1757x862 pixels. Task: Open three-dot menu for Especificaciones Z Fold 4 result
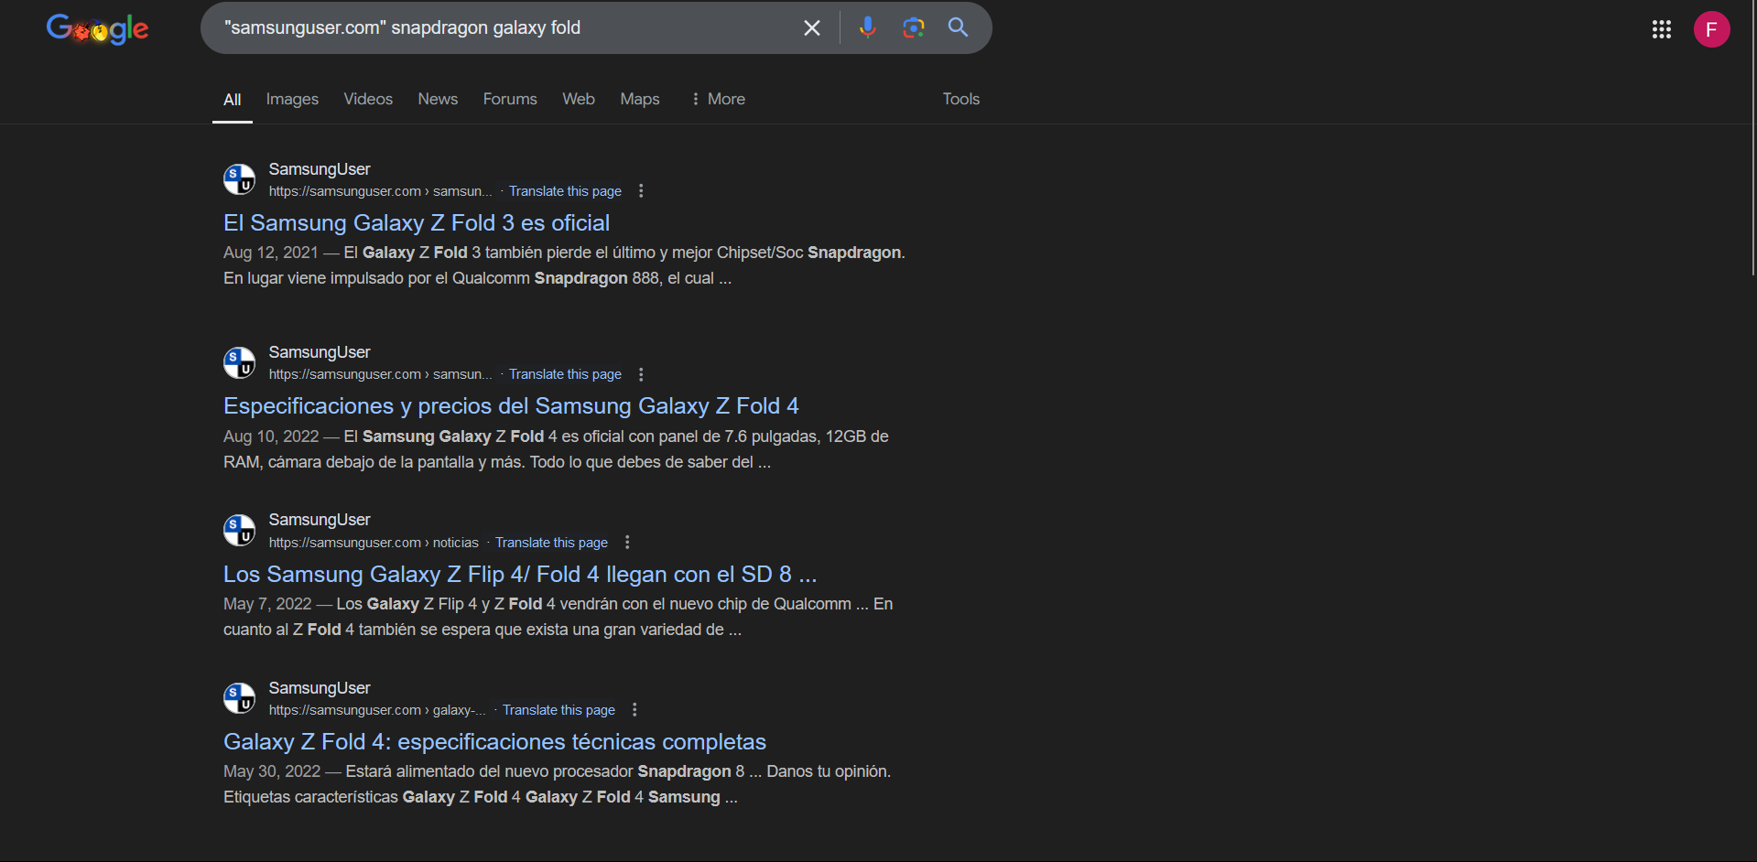pos(641,374)
